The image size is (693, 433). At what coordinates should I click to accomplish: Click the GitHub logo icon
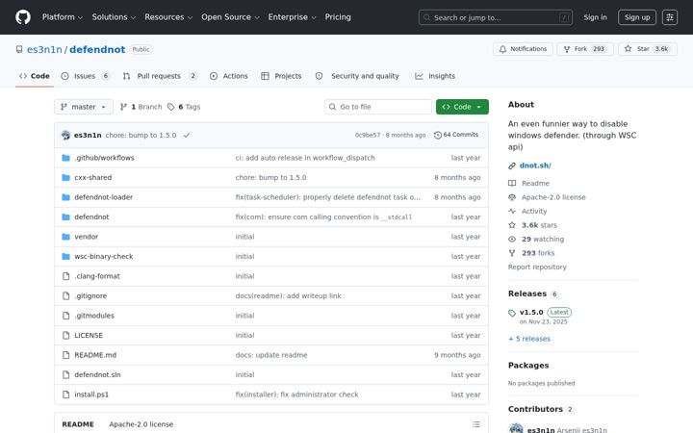coord(23,17)
